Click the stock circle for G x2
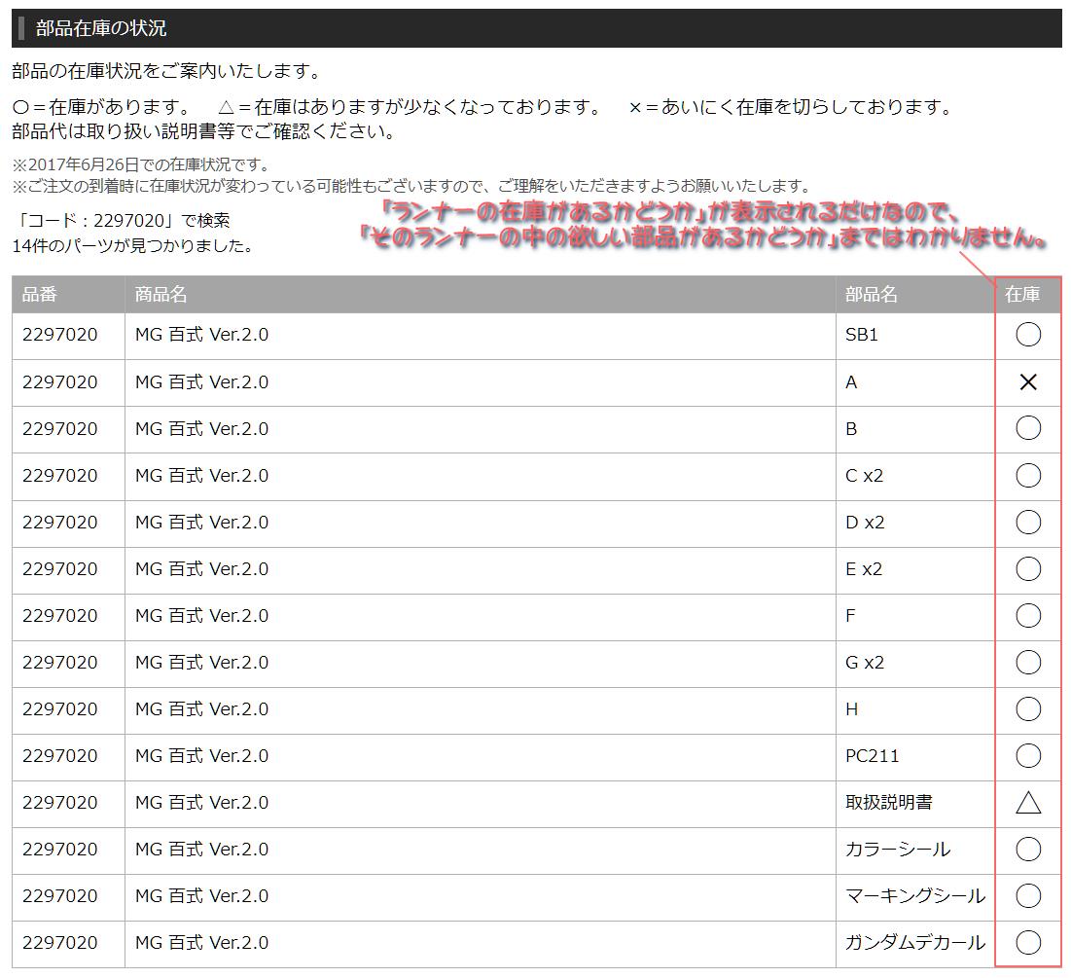The width and height of the screenshot is (1071, 978). (x=1028, y=663)
